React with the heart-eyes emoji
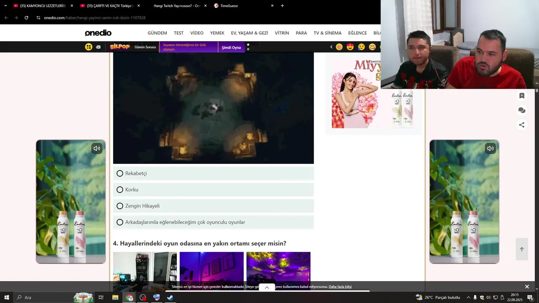The height and width of the screenshot is (303, 539). click(x=350, y=47)
